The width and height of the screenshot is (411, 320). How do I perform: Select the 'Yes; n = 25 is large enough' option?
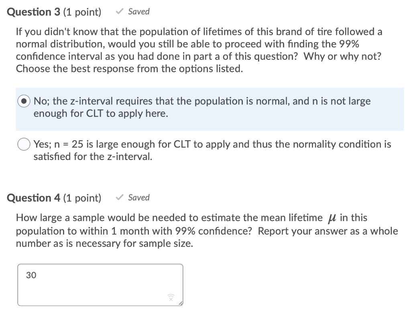24,144
